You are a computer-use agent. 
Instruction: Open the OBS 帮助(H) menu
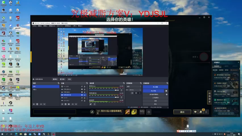coord(80,26)
